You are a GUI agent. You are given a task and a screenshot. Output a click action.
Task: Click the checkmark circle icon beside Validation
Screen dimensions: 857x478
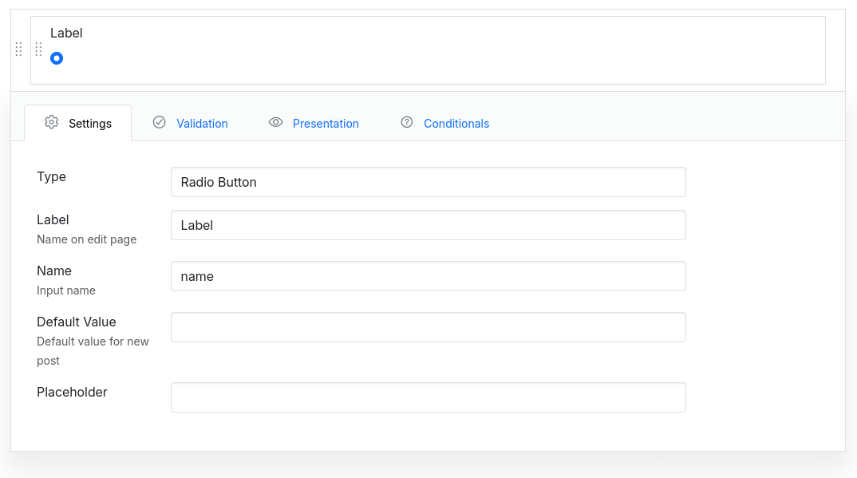(159, 122)
